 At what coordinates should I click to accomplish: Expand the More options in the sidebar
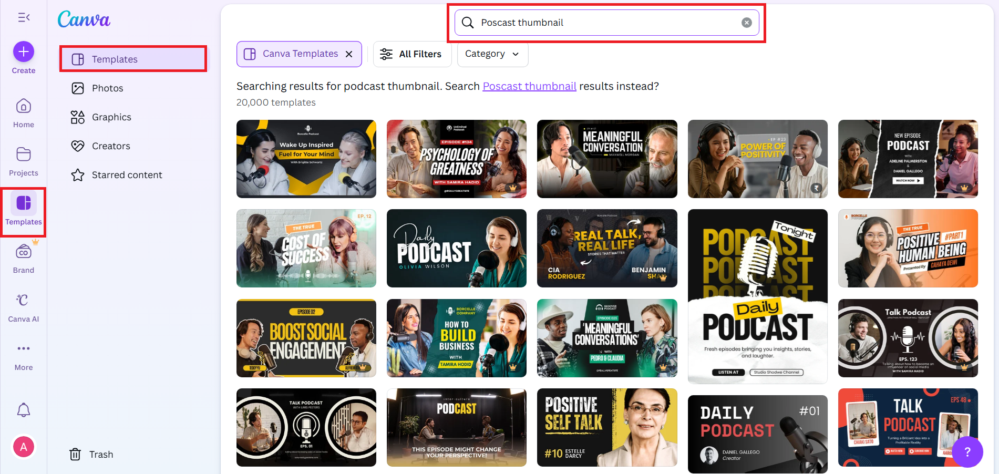[x=23, y=353]
